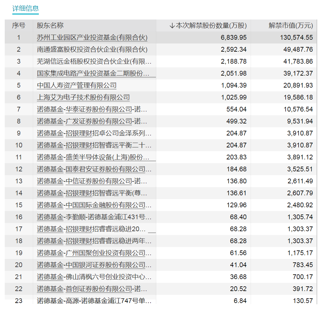This screenshot has width=321, height=309.
Task: Sort by 本次解禁股份数量(万股) column header
Action: click(x=211, y=26)
